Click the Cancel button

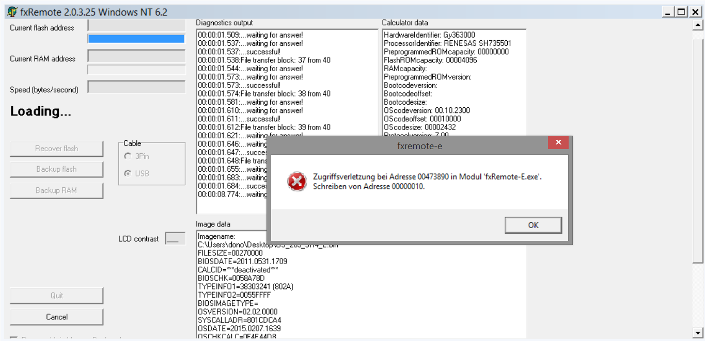point(56,317)
